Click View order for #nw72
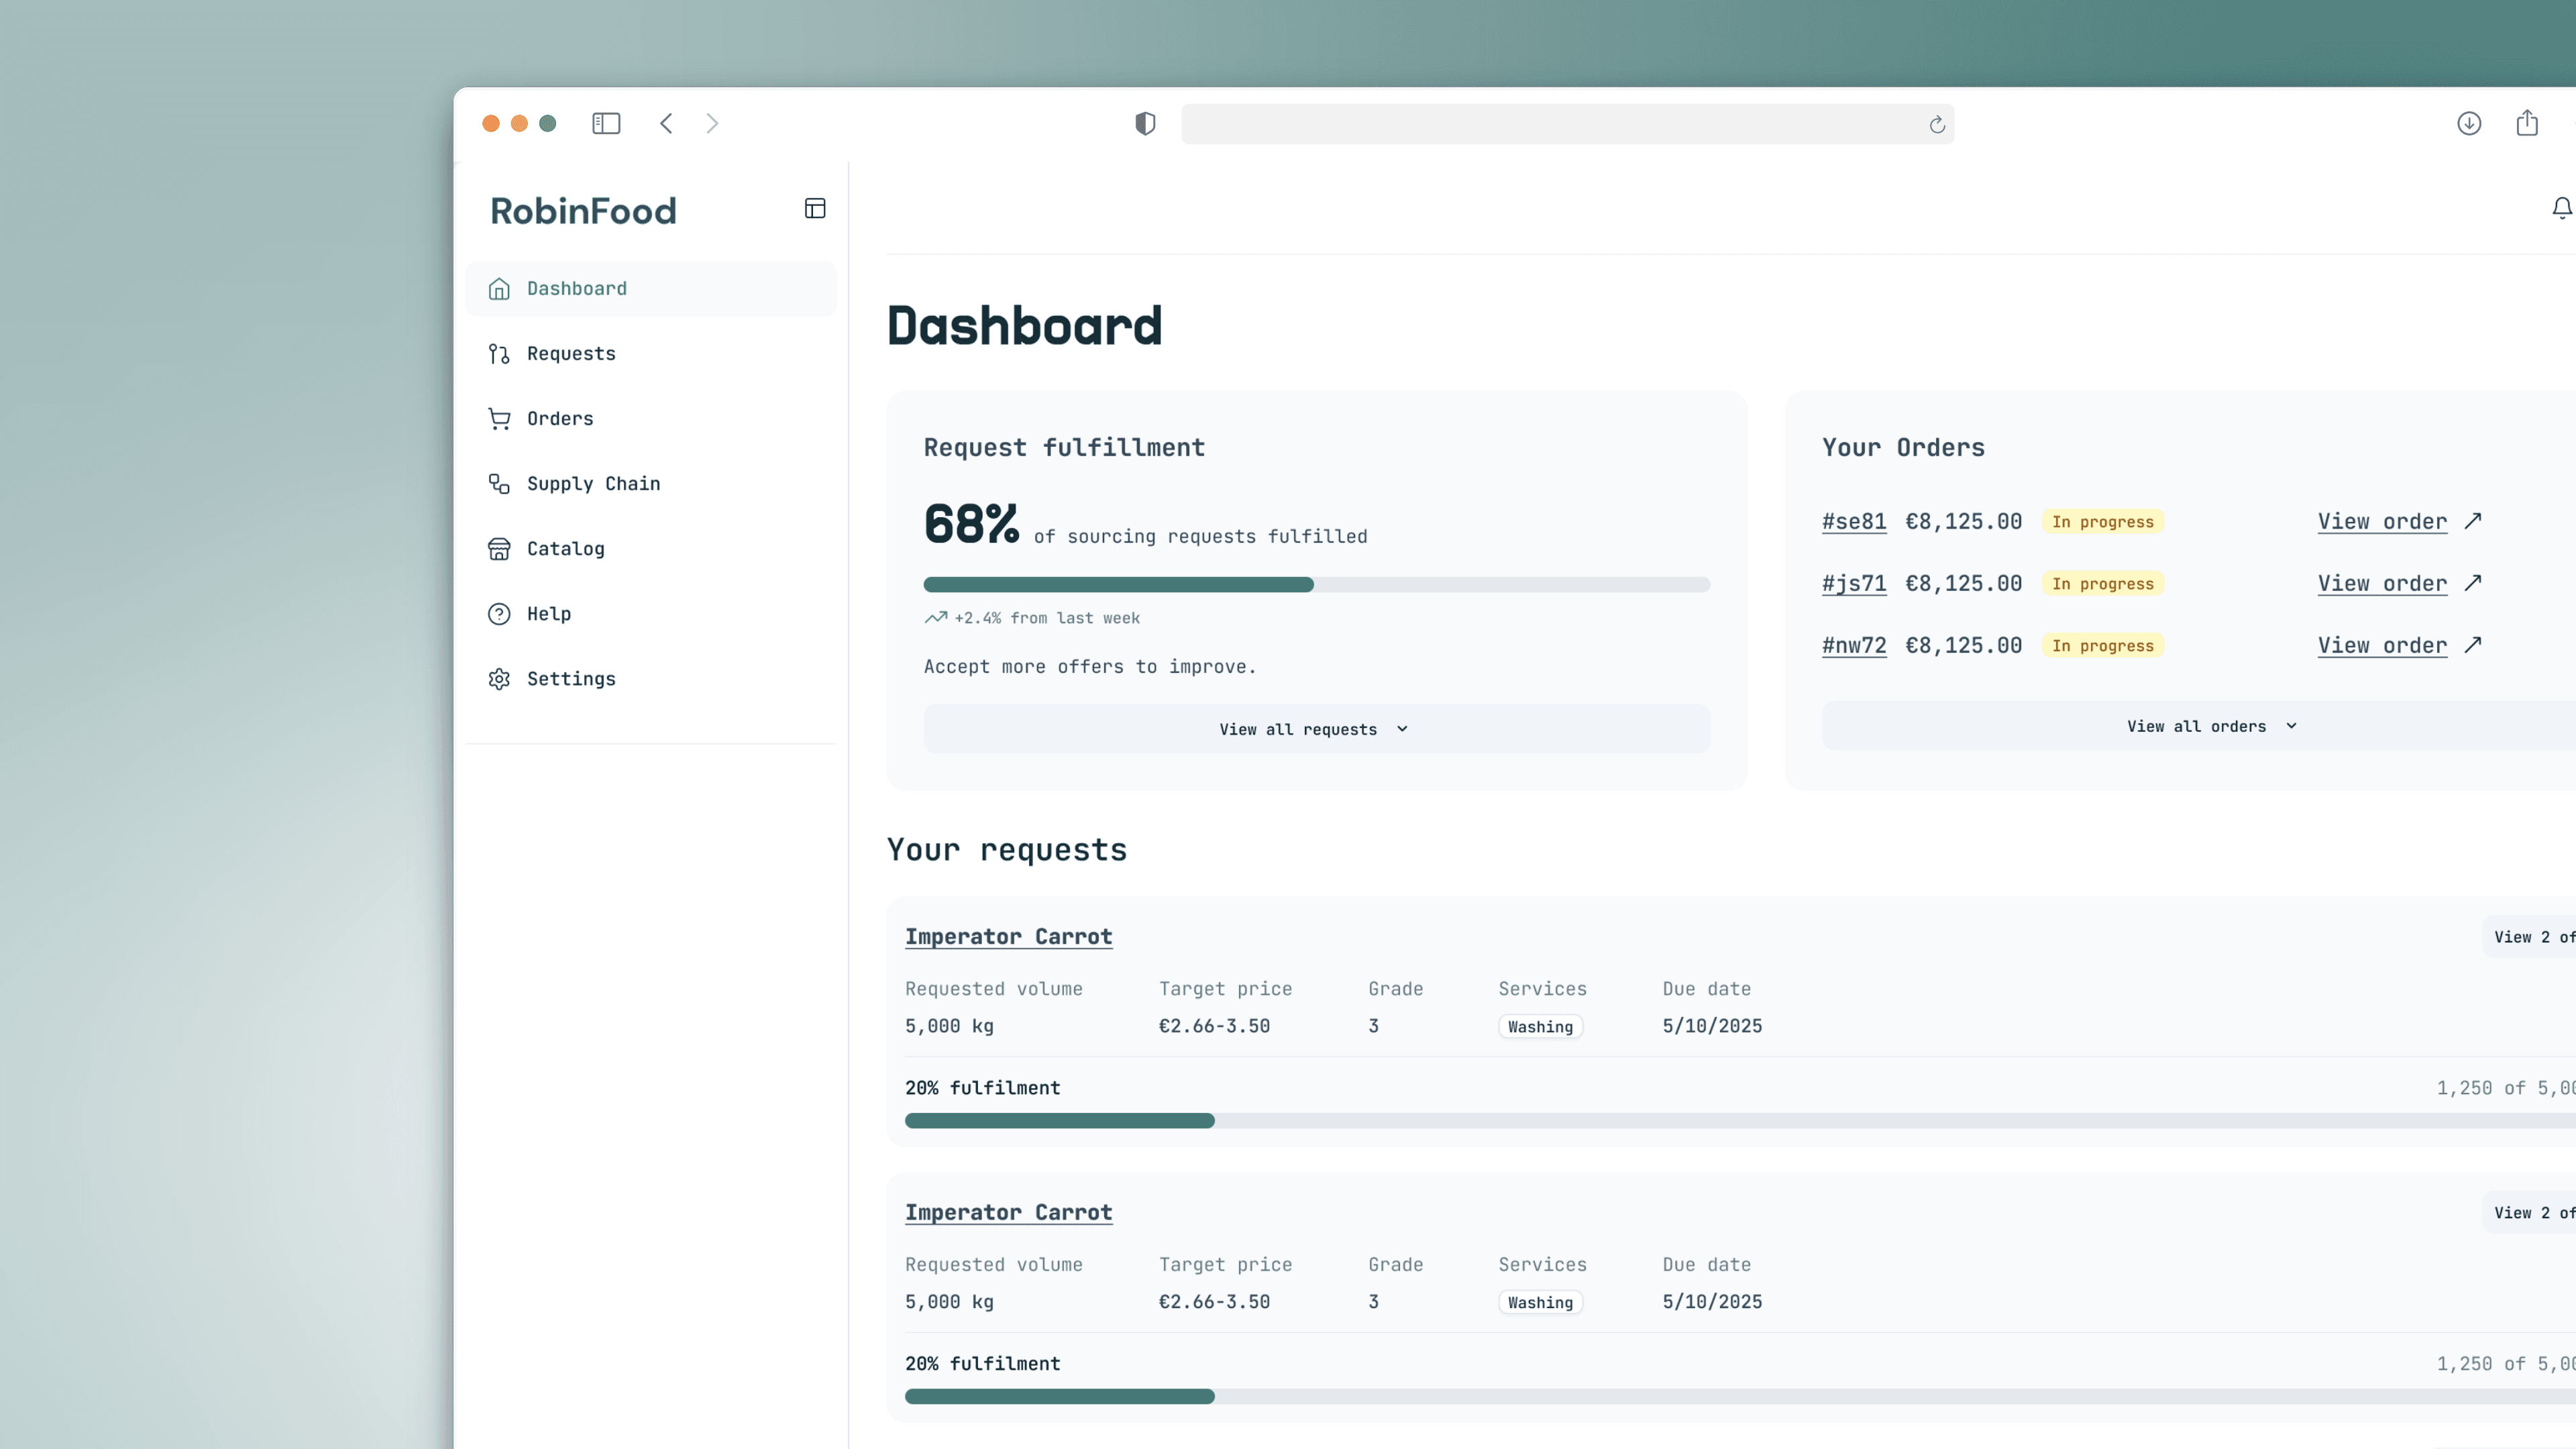 pyautogui.click(x=2382, y=645)
